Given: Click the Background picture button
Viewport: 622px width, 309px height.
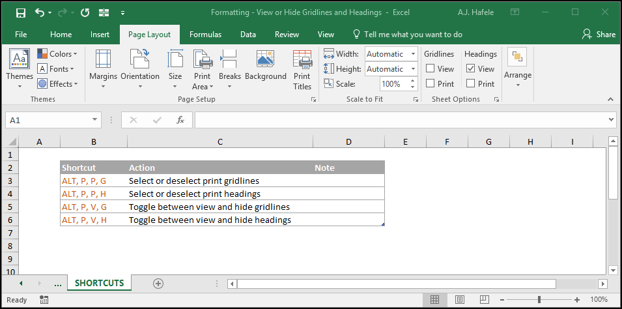Looking at the screenshot, I should coord(265,66).
